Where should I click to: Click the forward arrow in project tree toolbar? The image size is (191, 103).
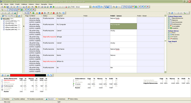click(x=5, y=13)
